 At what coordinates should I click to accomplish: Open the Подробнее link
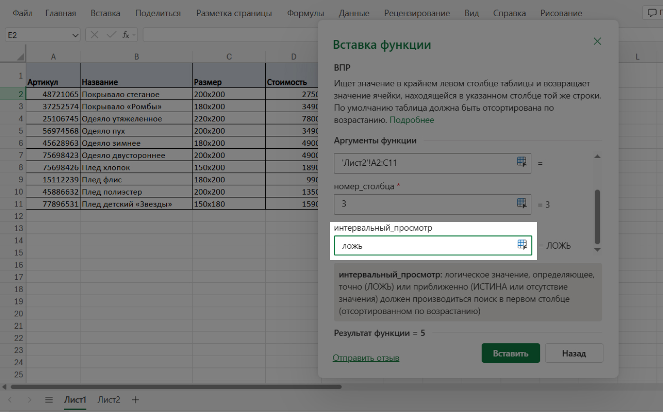412,120
